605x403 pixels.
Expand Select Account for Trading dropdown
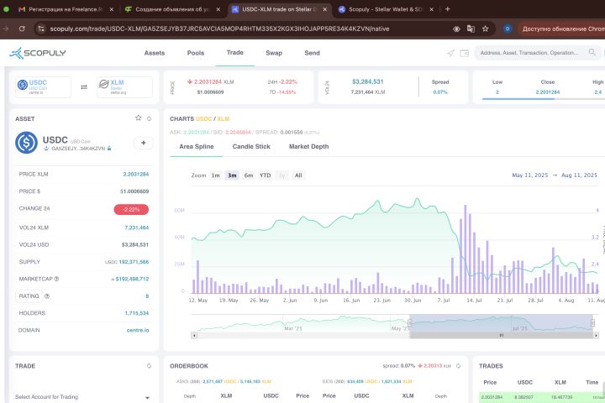83,397
